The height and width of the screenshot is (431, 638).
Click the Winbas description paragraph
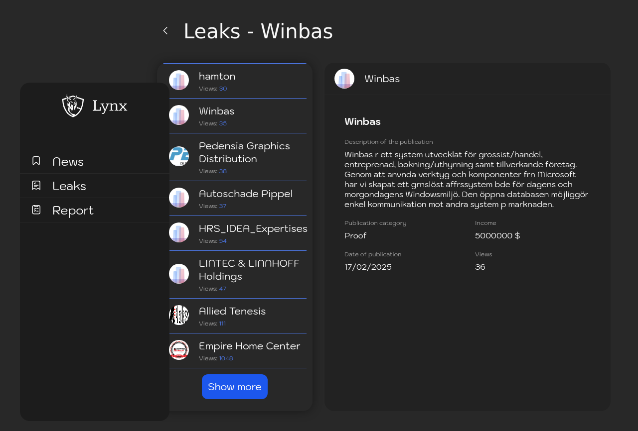click(467, 179)
